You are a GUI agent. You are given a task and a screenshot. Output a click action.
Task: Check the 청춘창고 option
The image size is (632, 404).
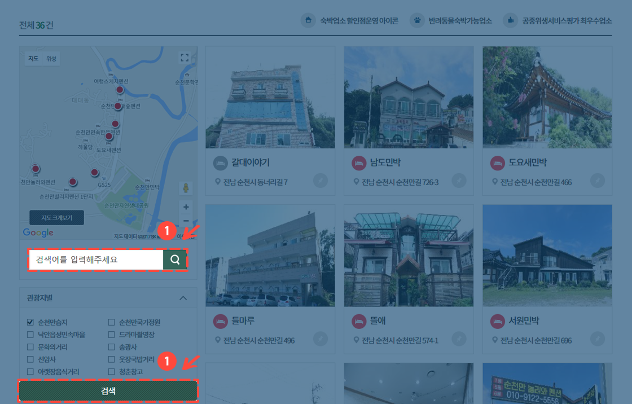[111, 372]
